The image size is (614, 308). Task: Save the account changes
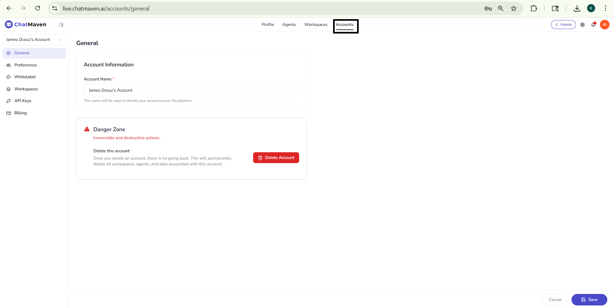tap(589, 300)
